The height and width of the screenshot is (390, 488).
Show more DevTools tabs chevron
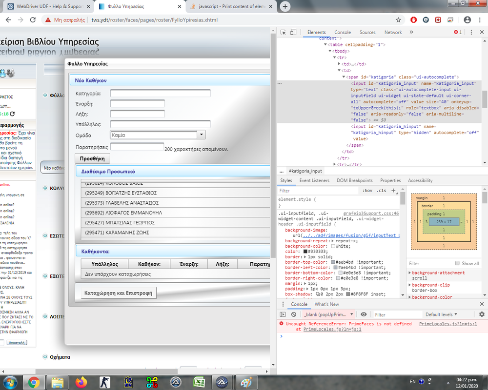[411, 32]
